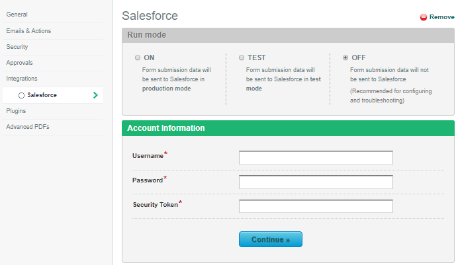Choose the OFF run mode radio
This screenshot has height=265, width=458.
[345, 57]
